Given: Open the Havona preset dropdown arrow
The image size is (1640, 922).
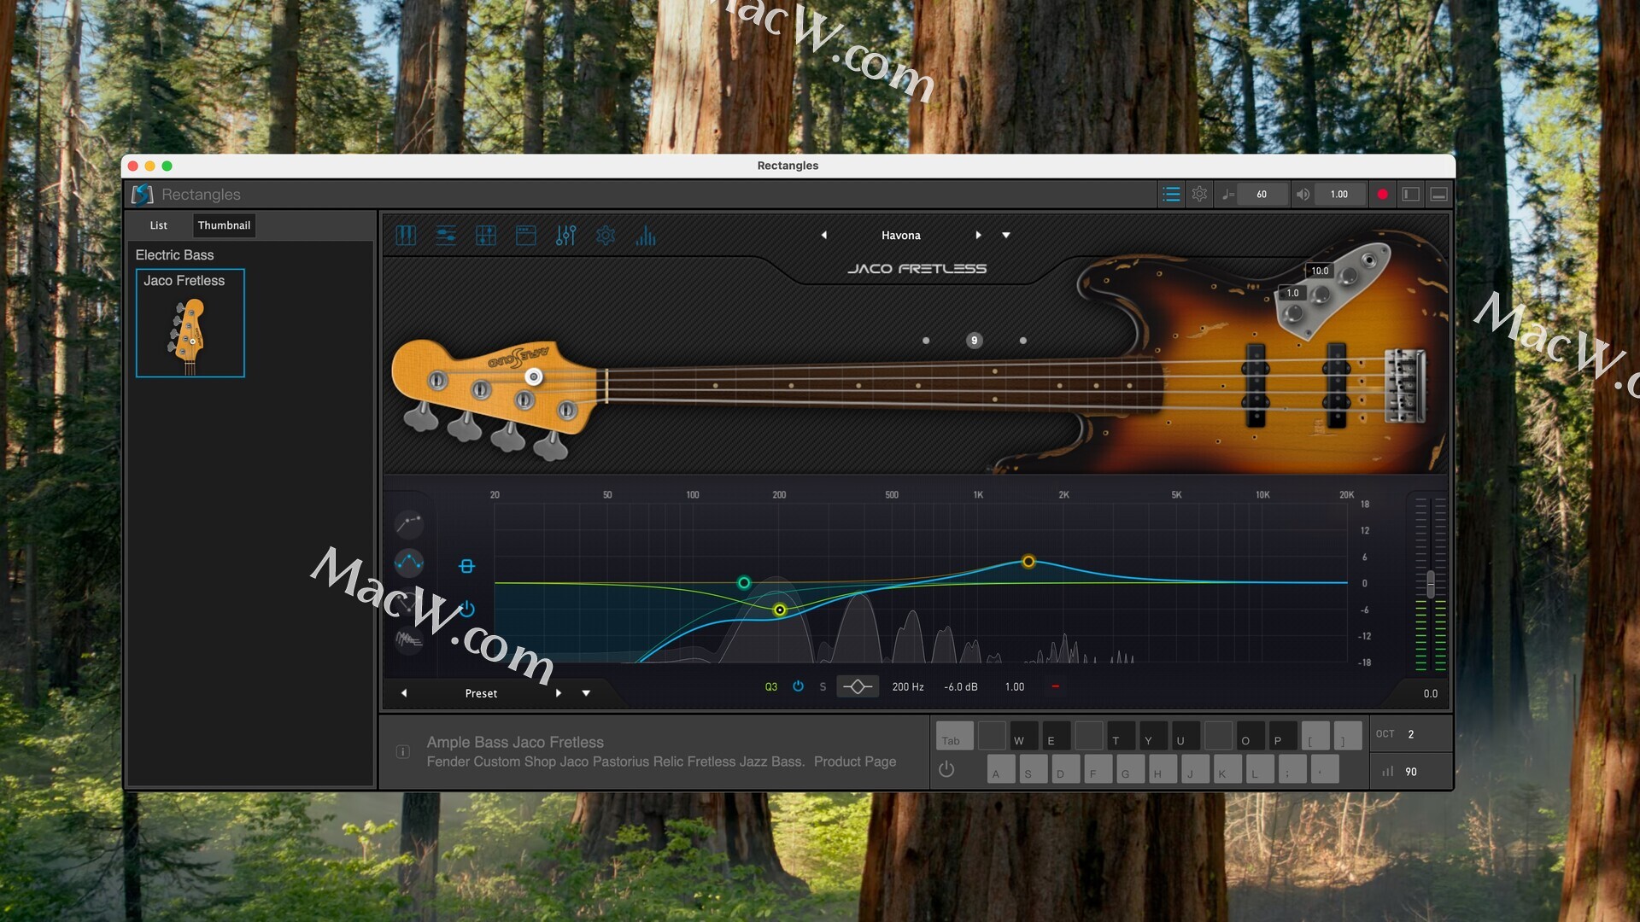Looking at the screenshot, I should point(1006,236).
